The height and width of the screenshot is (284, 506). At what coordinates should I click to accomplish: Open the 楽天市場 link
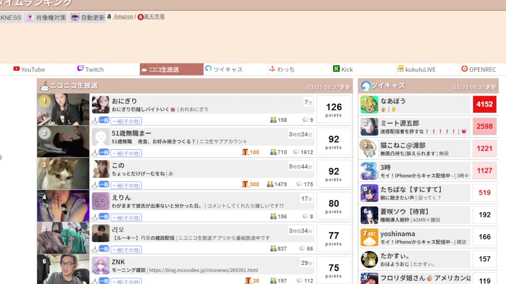pos(154,17)
